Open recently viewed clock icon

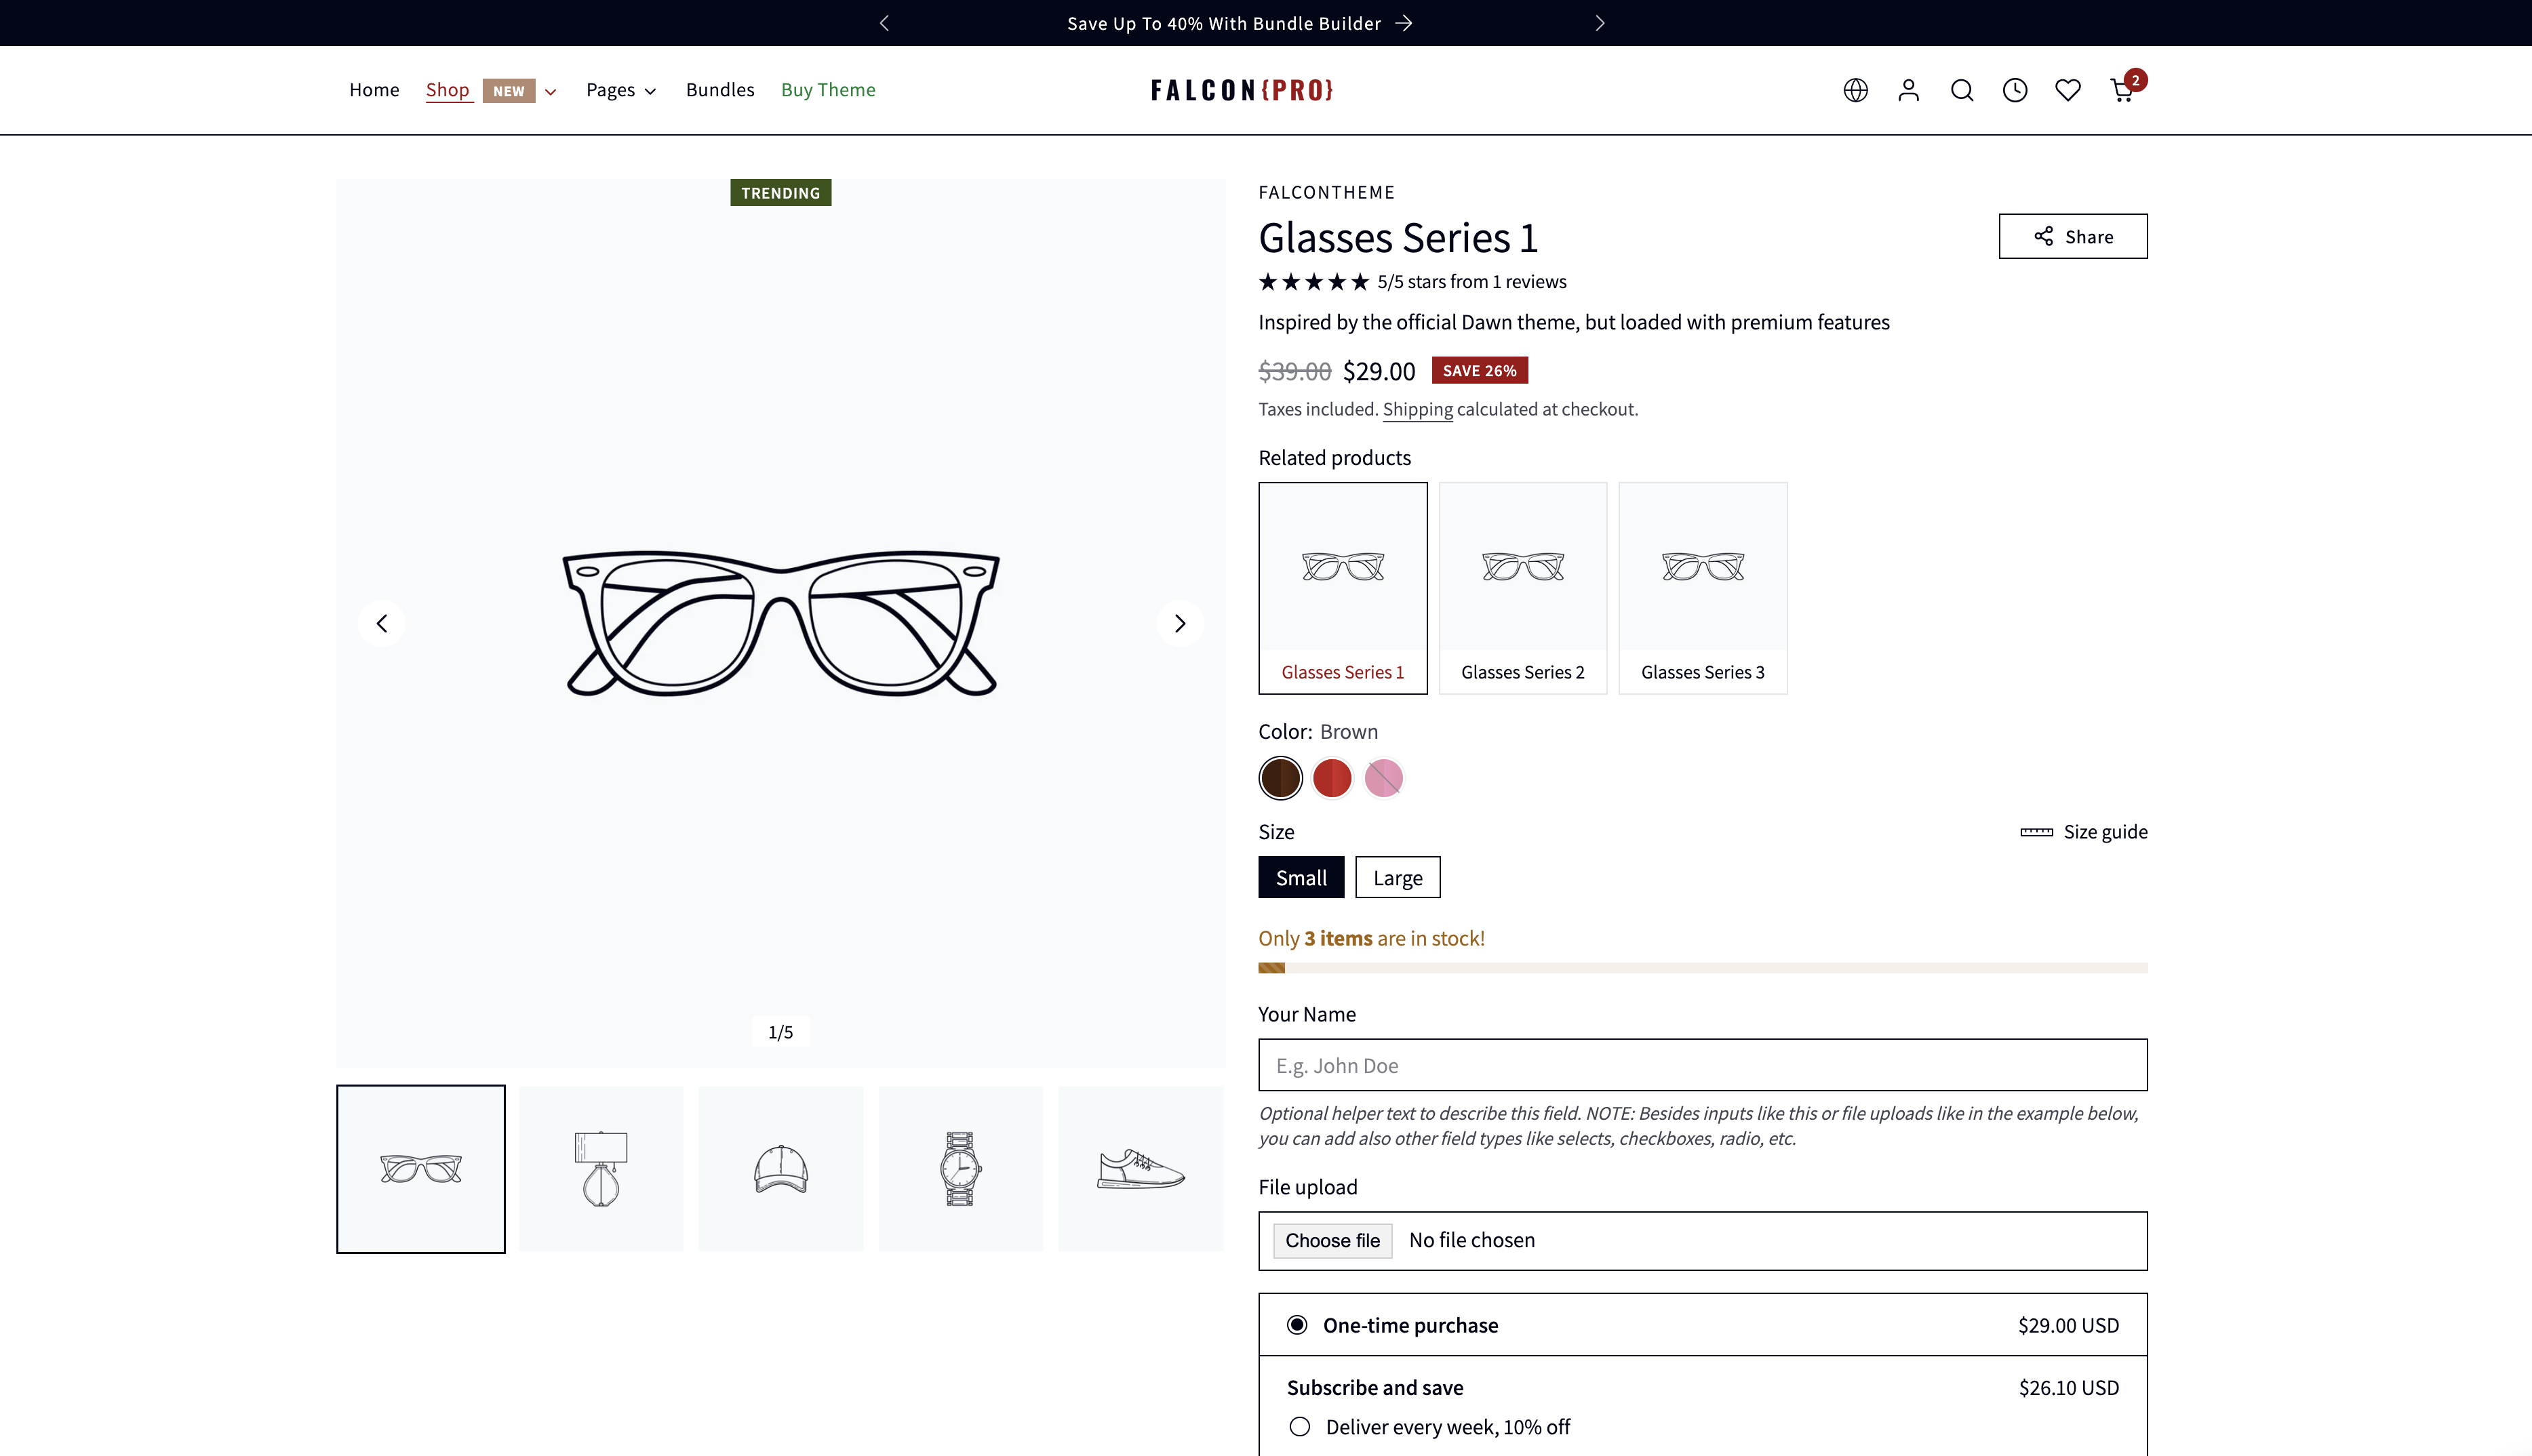[x=2015, y=91]
